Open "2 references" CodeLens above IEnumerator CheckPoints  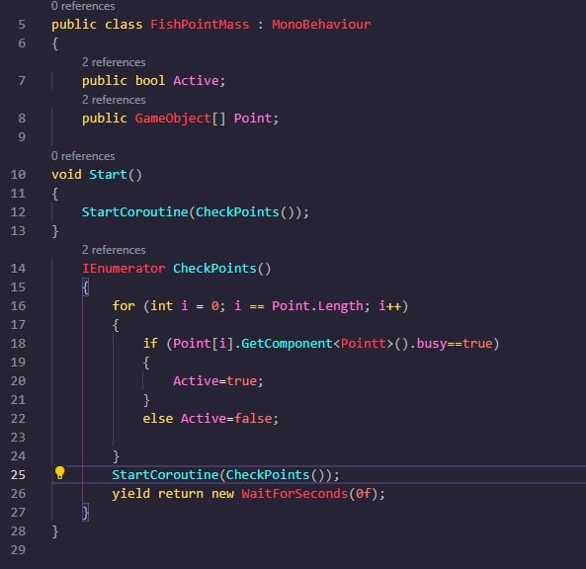[114, 250]
